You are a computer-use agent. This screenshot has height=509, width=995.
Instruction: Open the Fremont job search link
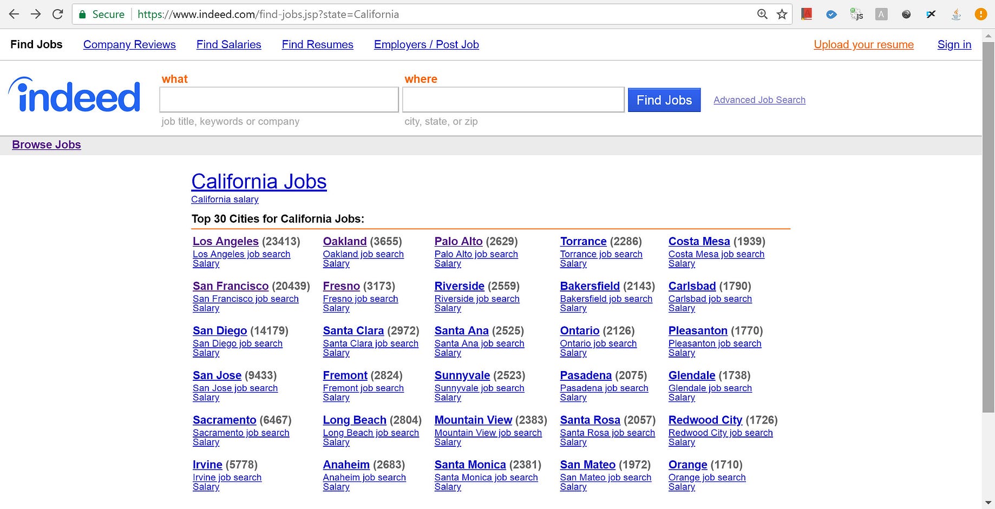tap(363, 388)
